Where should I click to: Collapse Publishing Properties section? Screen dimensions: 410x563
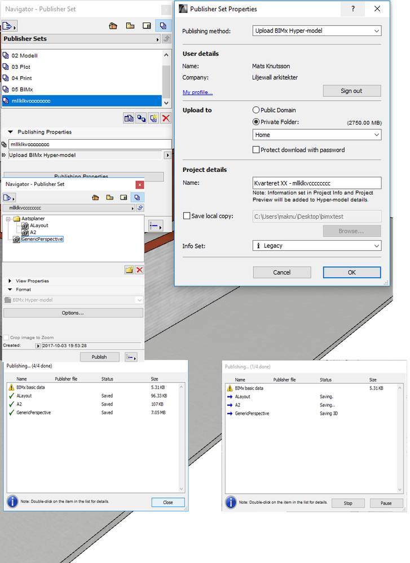(x=10, y=132)
